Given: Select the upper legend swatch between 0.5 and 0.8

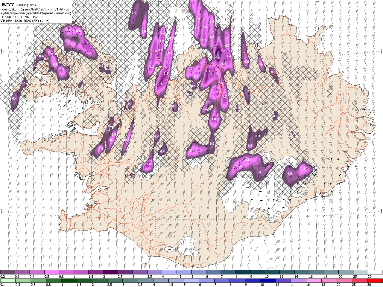Looking at the screenshot, I should [x=51, y=272].
